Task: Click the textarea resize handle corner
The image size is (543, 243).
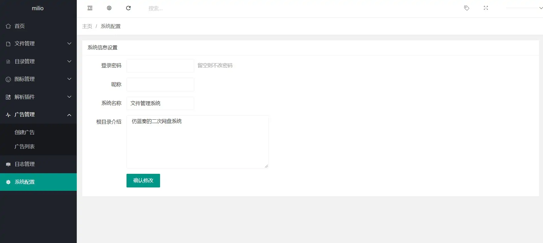Action: [x=266, y=166]
